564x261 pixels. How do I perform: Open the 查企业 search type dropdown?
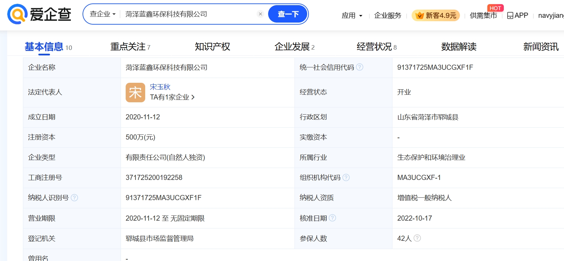[x=102, y=14]
